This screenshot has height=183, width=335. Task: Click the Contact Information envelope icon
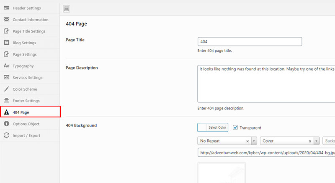[7, 19]
